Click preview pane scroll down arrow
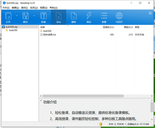Image resolution: width=155 pixels, height=128 pixels. (x=152, y=119)
